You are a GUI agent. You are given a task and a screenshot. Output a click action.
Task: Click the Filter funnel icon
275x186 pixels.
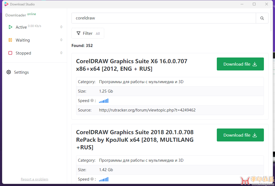(x=78, y=33)
